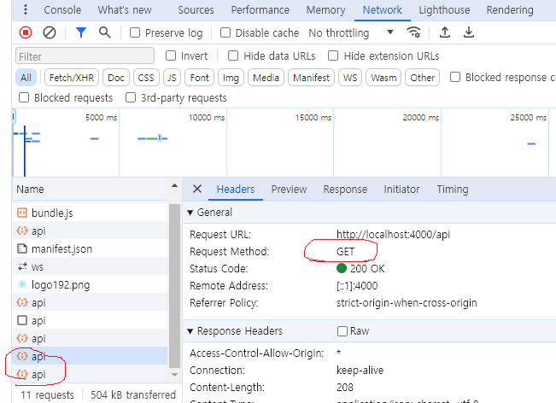Open the Response tab of request
The height and width of the screenshot is (403, 556).
coord(345,190)
